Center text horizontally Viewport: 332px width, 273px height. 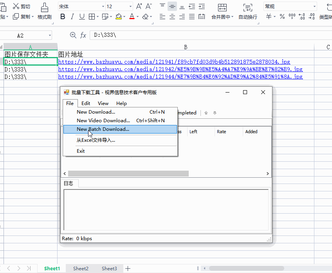point(172,16)
